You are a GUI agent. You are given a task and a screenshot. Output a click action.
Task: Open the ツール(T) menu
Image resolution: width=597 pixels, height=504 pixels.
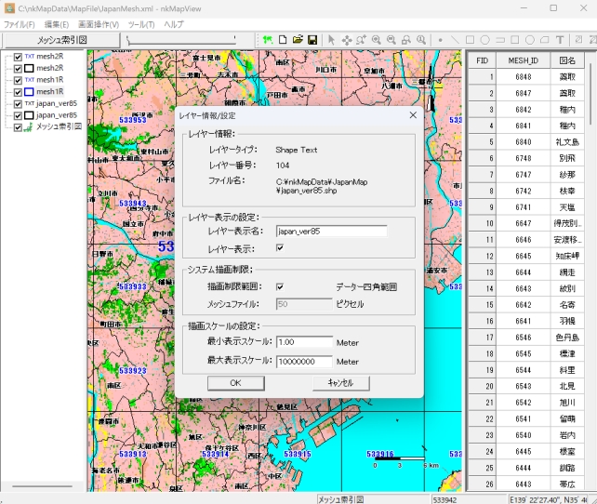[x=141, y=24]
